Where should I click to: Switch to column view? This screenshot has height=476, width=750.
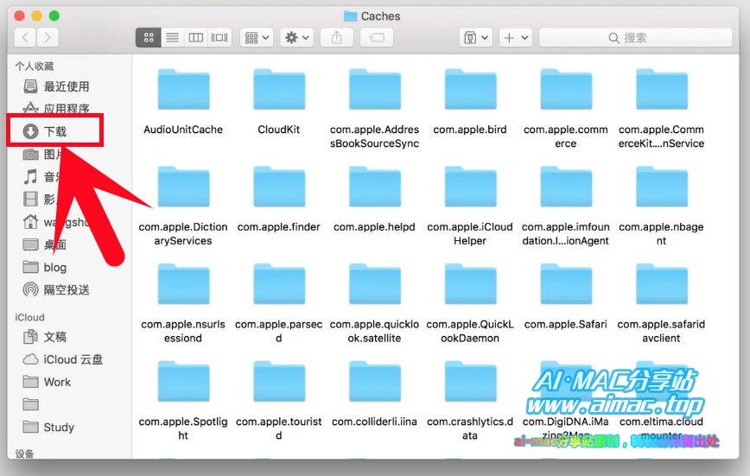point(195,37)
